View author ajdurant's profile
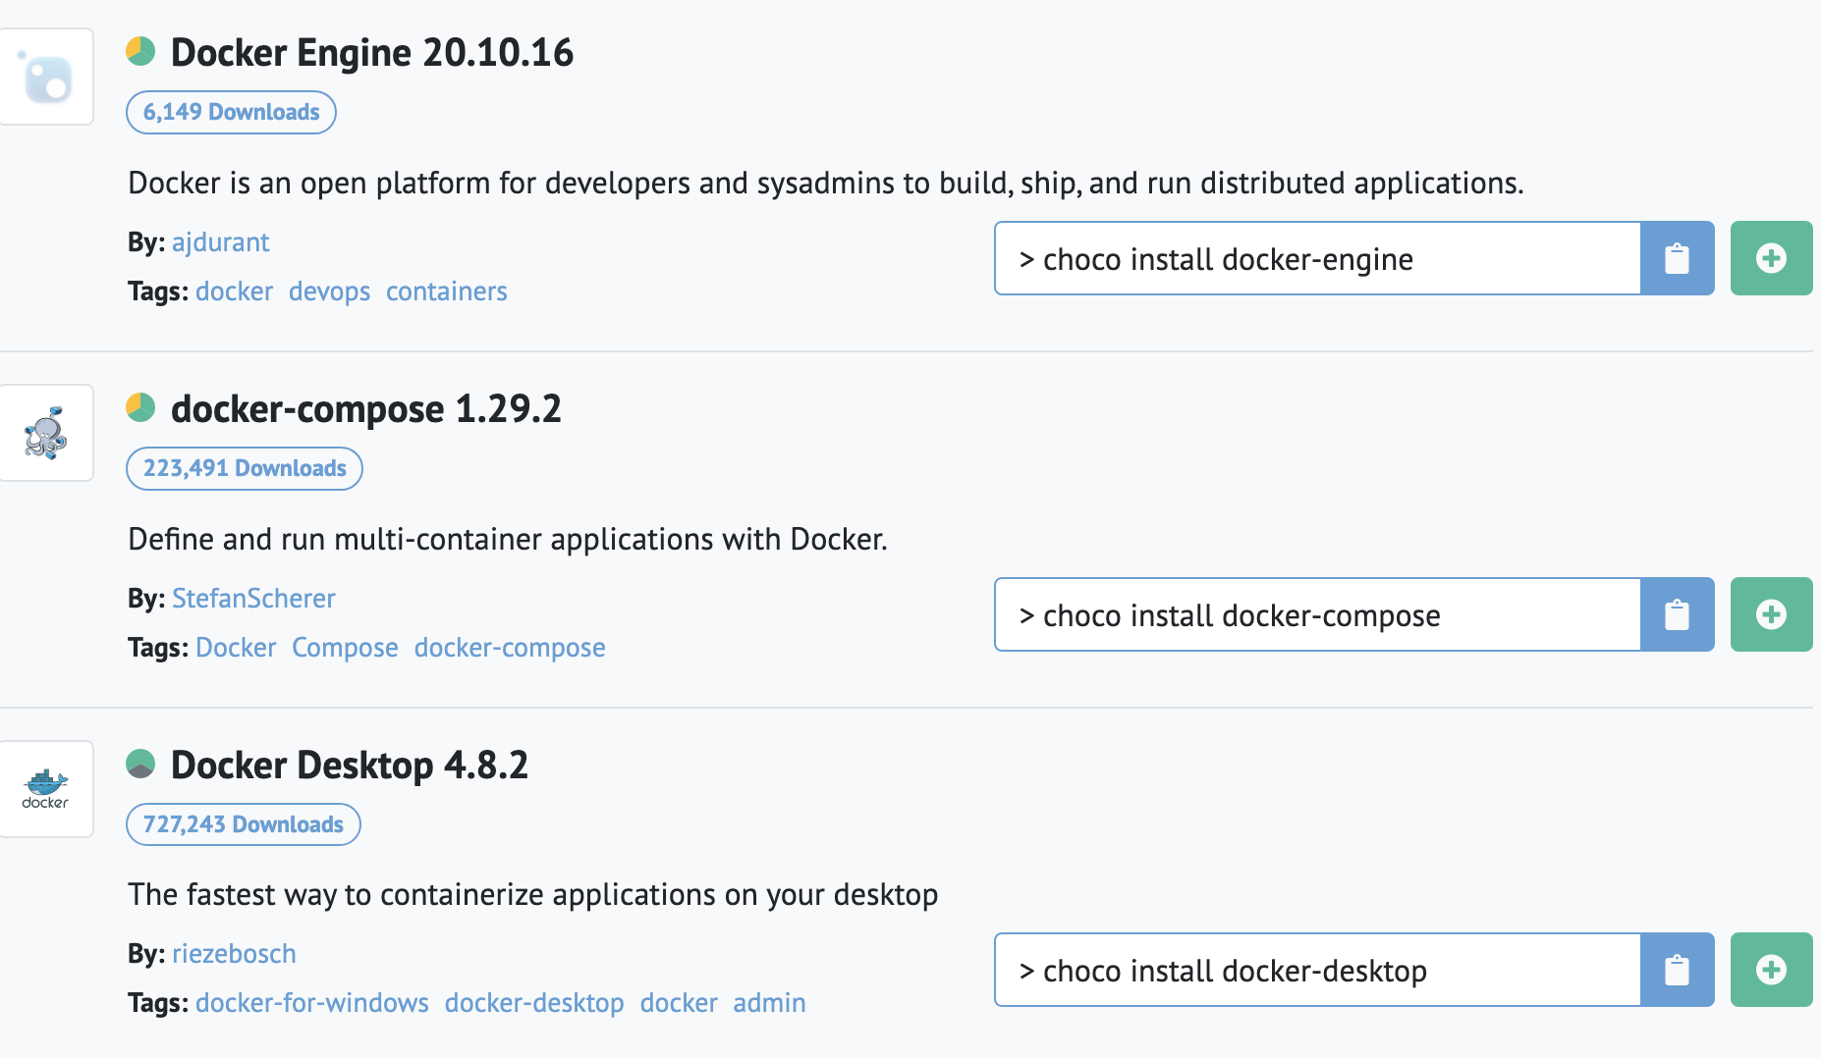The image size is (1821, 1058). coord(220,242)
